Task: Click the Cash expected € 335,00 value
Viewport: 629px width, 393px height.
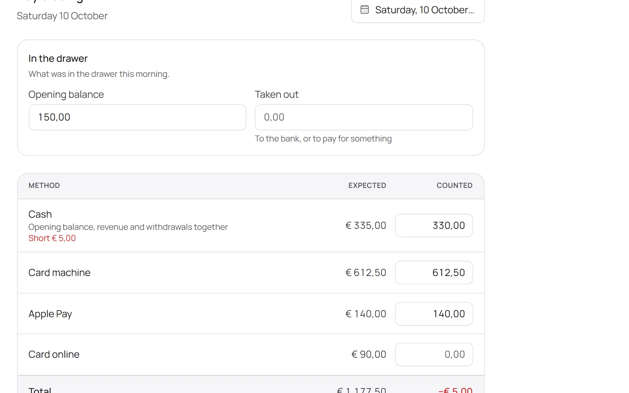Action: pyautogui.click(x=366, y=225)
